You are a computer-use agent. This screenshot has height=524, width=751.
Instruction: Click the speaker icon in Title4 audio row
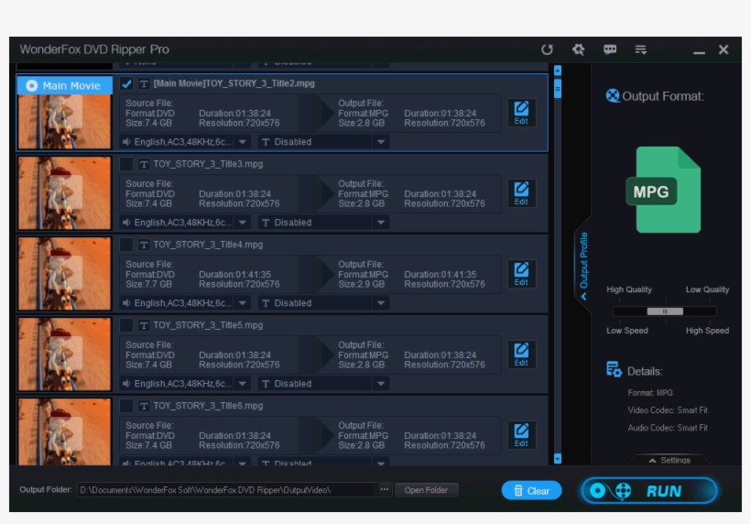(x=126, y=302)
